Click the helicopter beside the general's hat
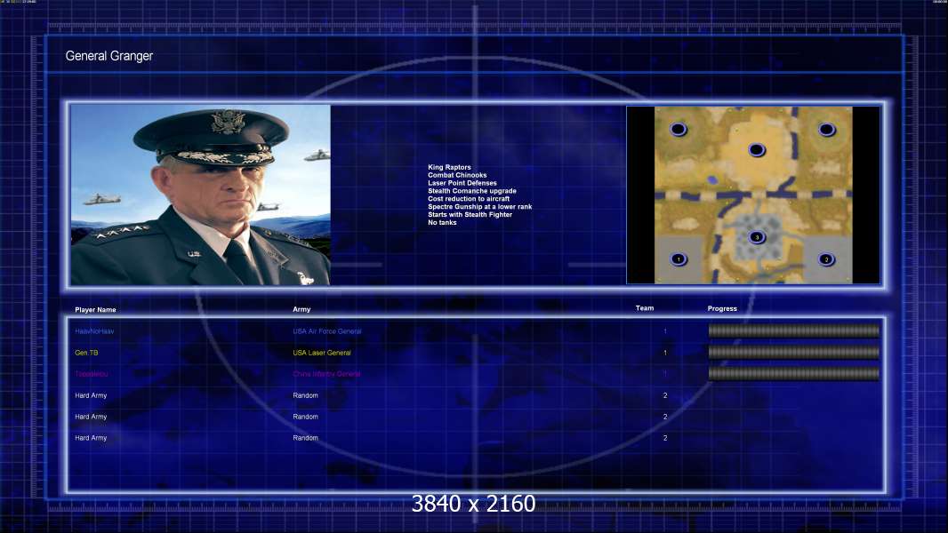Screen dimensions: 948x533 [317, 155]
